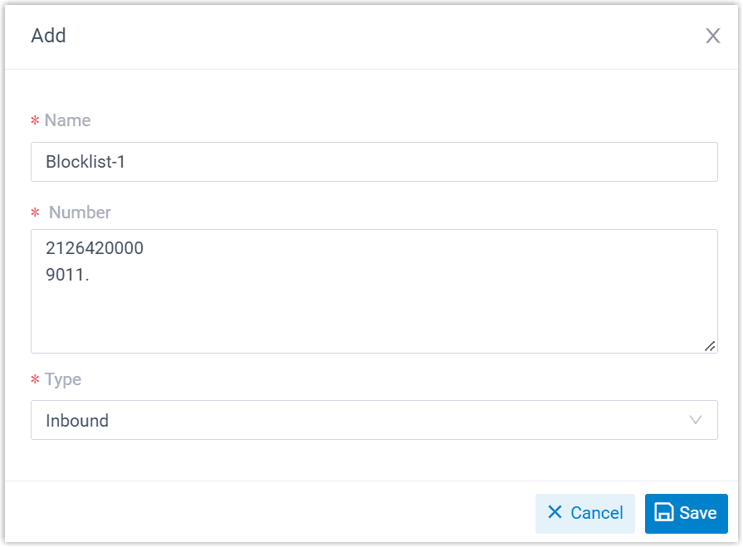Viewport: 743px width, 547px height.
Task: Click the Add dialog title
Action: [48, 36]
